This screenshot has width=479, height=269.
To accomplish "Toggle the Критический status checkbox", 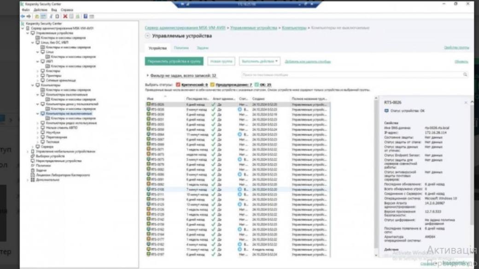I will pyautogui.click(x=178, y=85).
